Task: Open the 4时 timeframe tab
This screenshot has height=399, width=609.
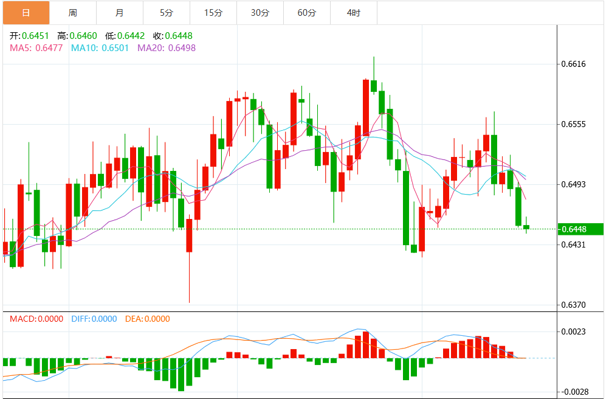Action: (x=354, y=13)
